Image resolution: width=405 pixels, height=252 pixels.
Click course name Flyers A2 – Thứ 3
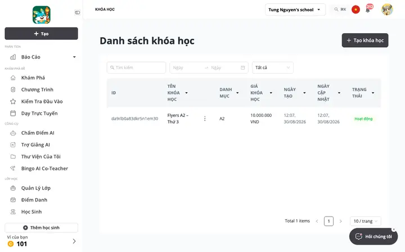click(178, 119)
